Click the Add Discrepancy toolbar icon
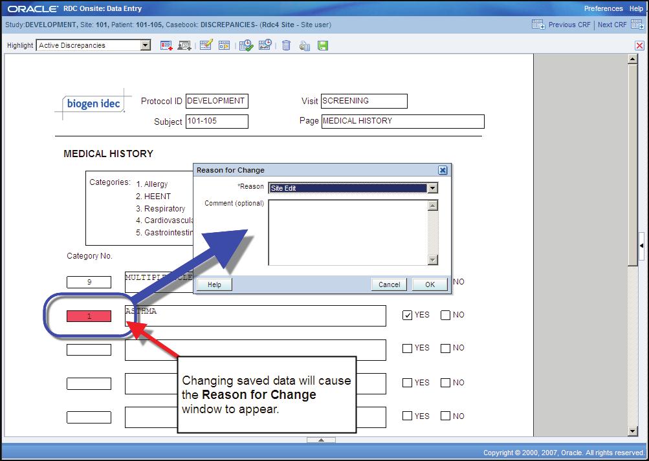Screen dimensions: 649x461 pyautogui.click(x=166, y=45)
